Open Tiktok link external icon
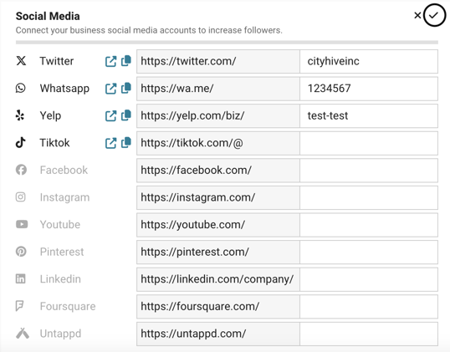Image resolution: width=450 pixels, height=352 pixels. 110,143
